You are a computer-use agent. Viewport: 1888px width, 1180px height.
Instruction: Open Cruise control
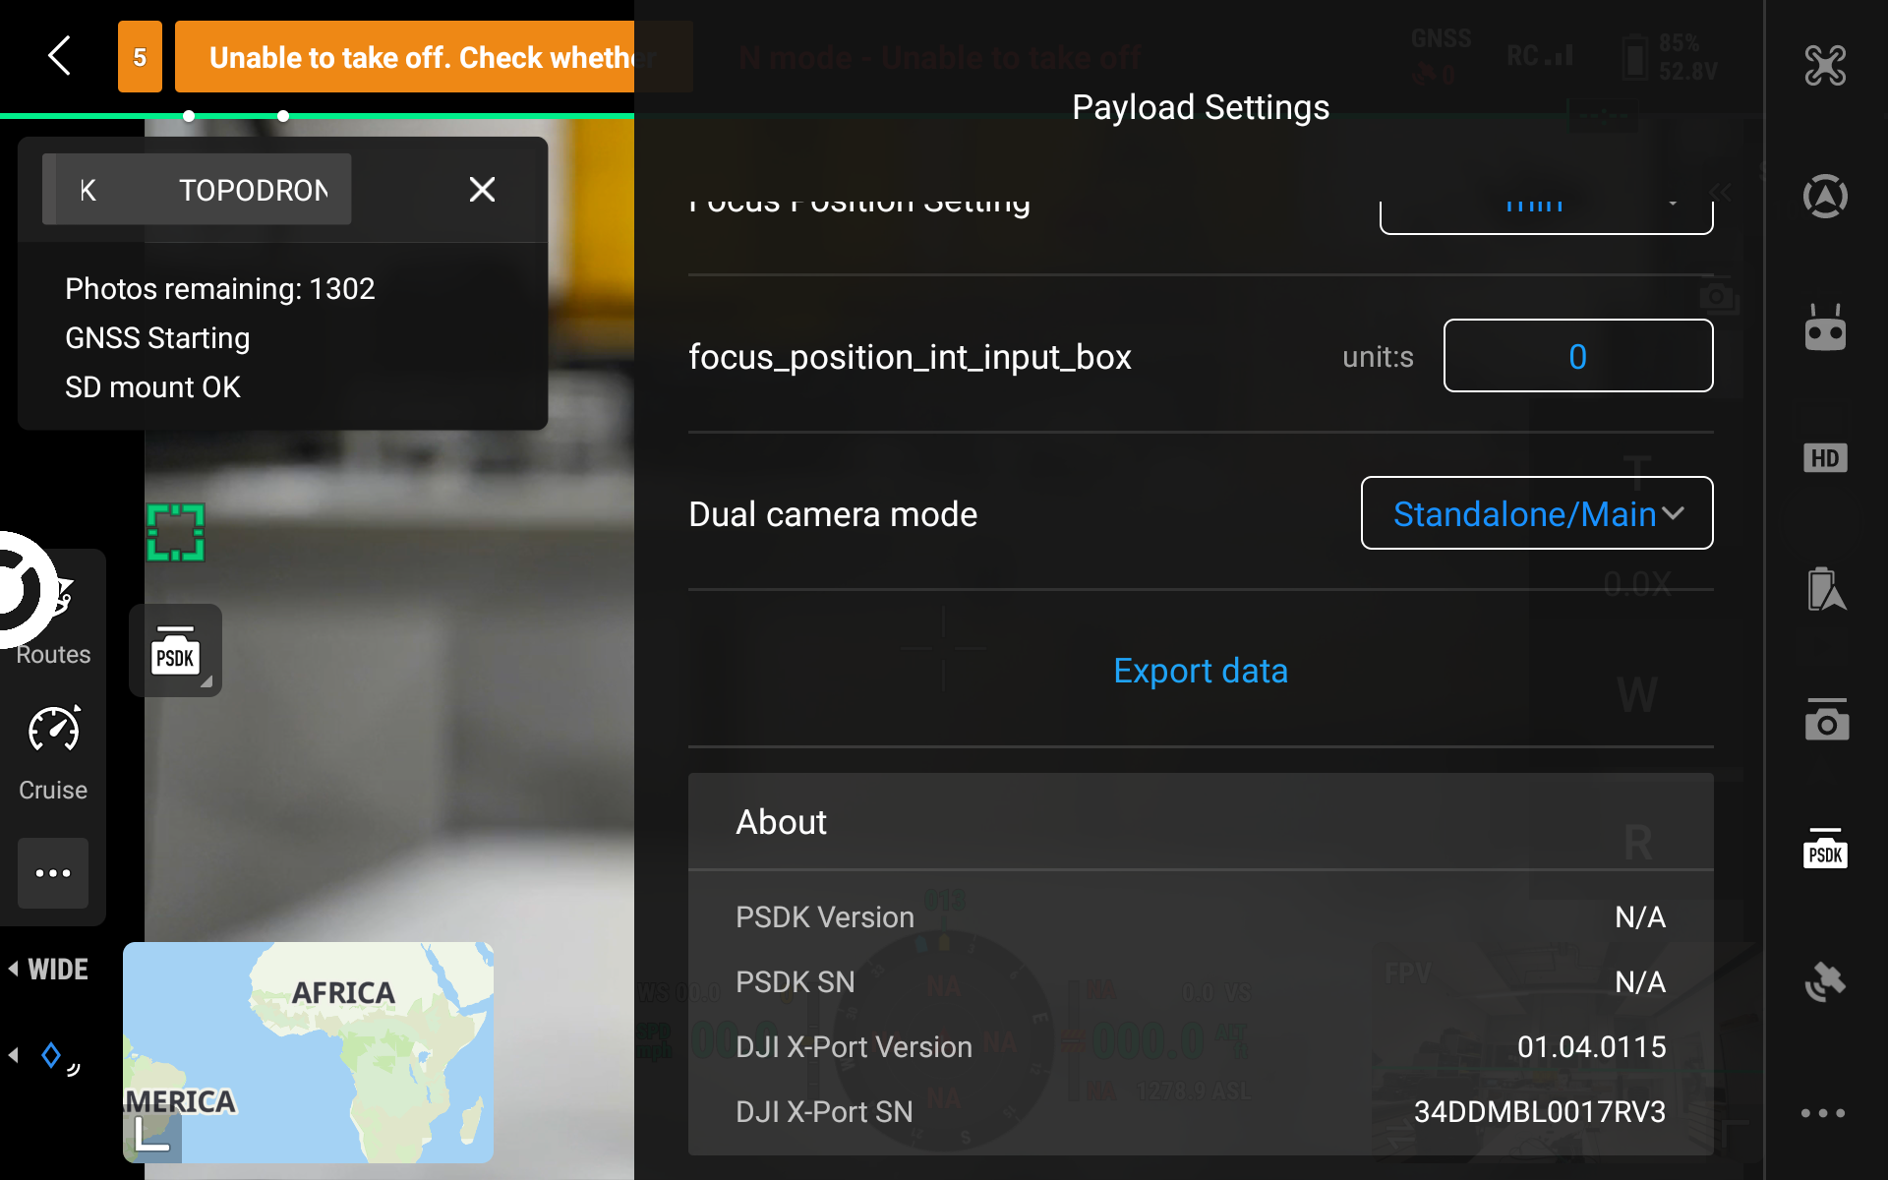(53, 752)
